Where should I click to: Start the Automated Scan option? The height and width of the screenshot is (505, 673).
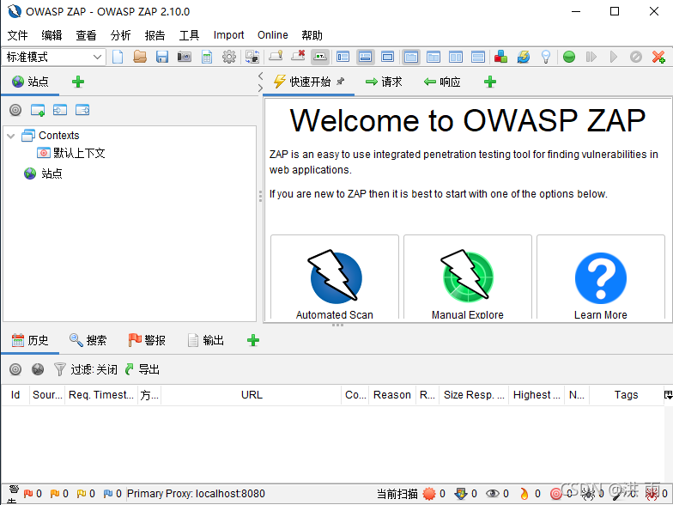tap(335, 277)
